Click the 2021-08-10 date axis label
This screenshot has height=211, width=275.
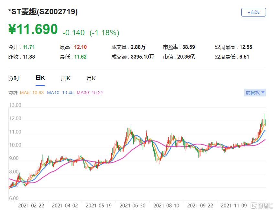166,205
